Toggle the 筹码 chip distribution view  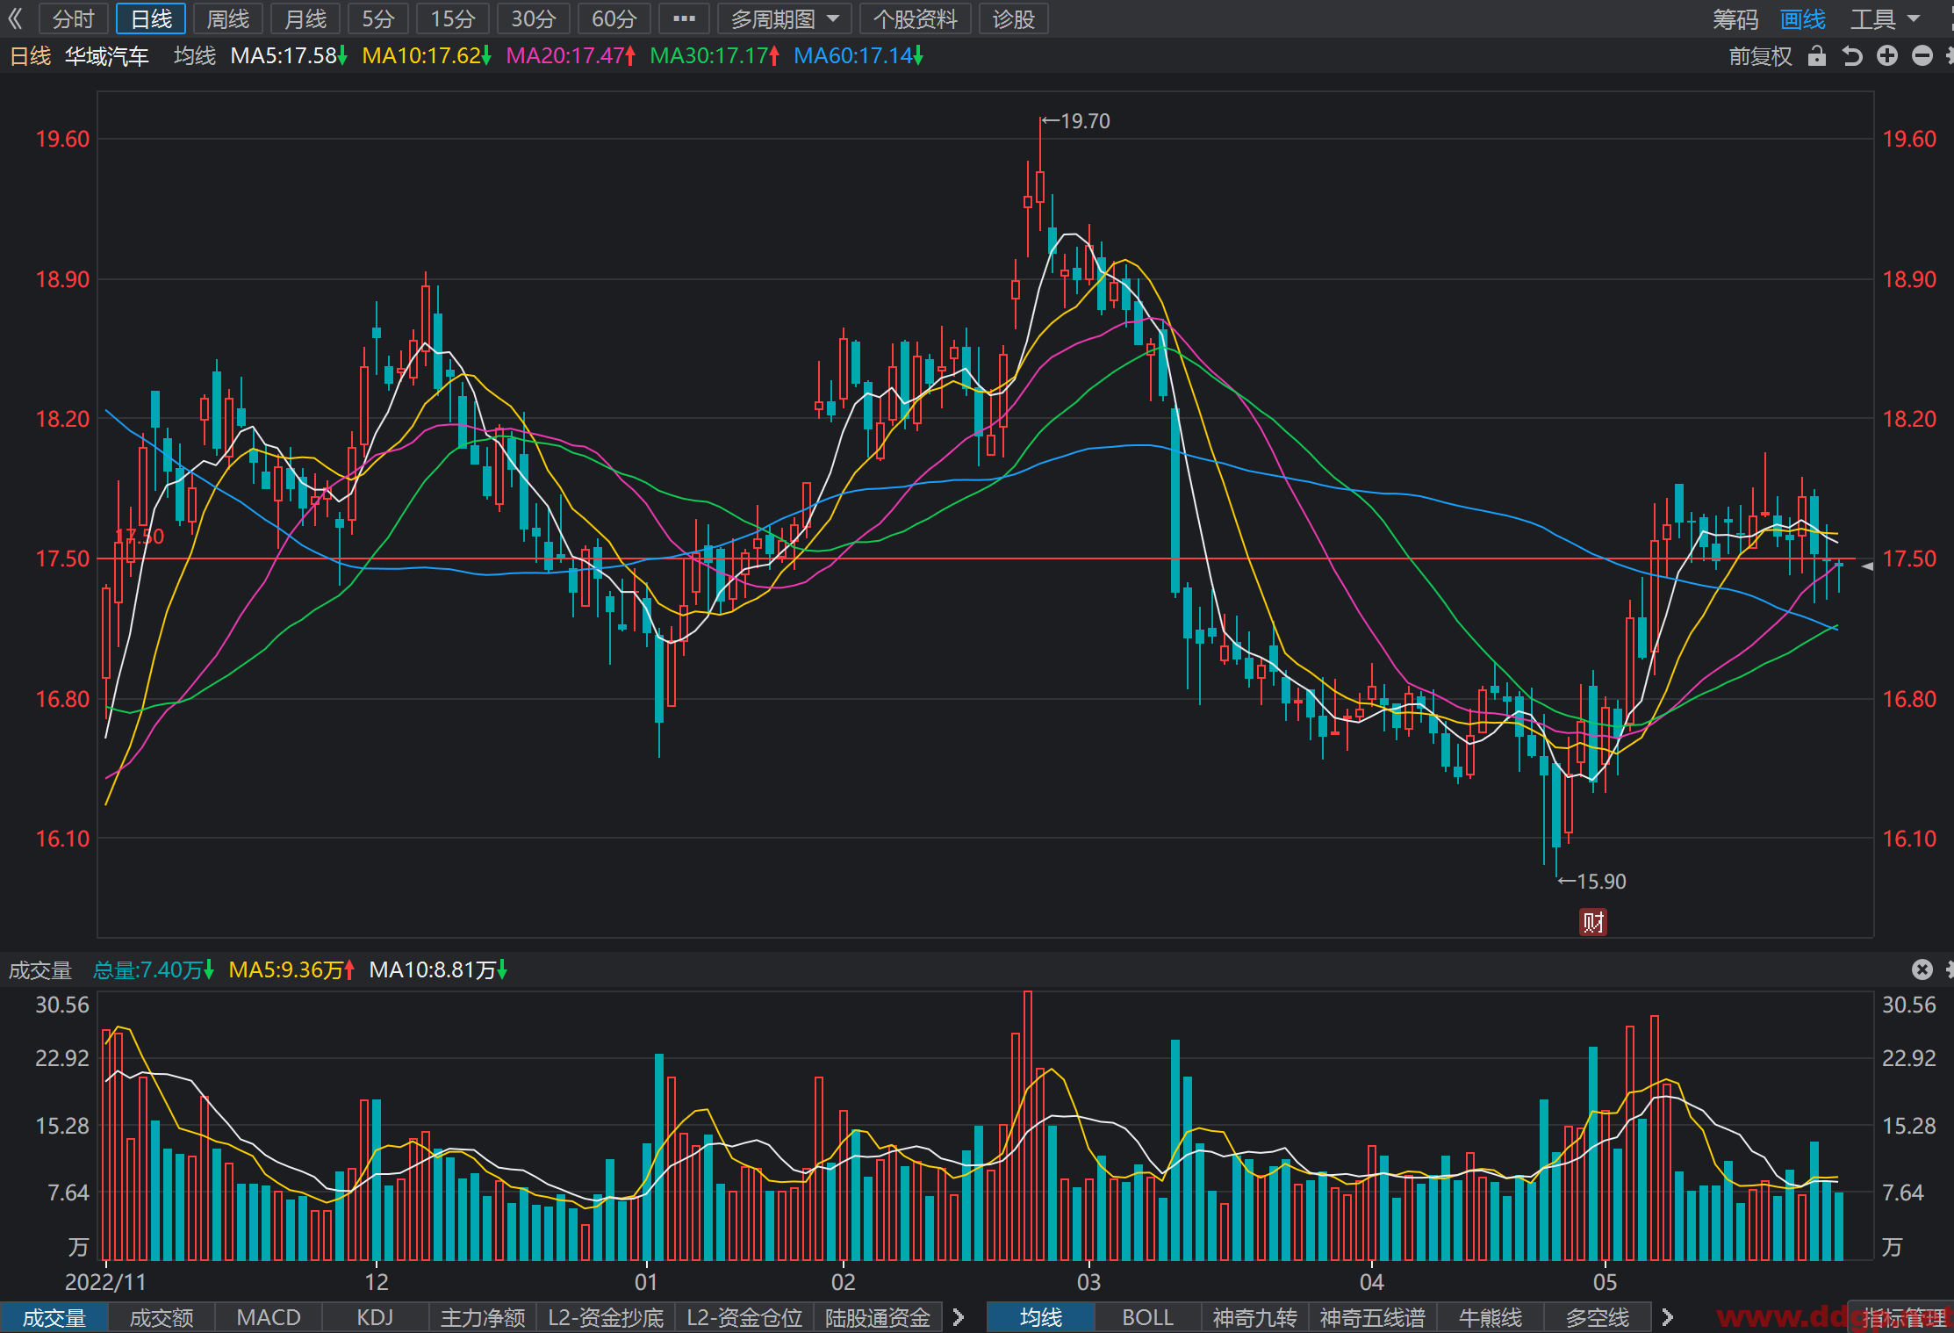click(1735, 19)
